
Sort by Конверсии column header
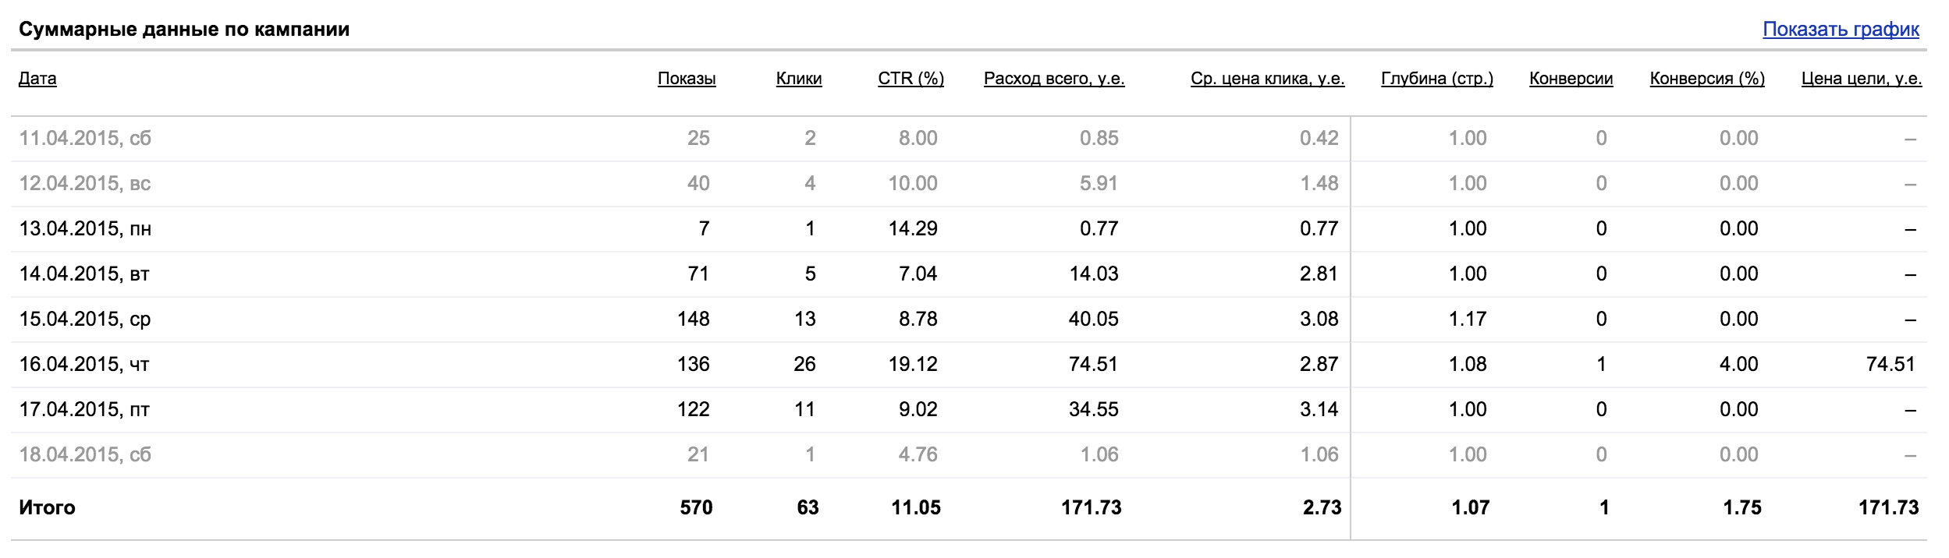pos(1571,78)
